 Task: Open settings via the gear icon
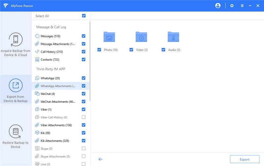tap(232, 6)
